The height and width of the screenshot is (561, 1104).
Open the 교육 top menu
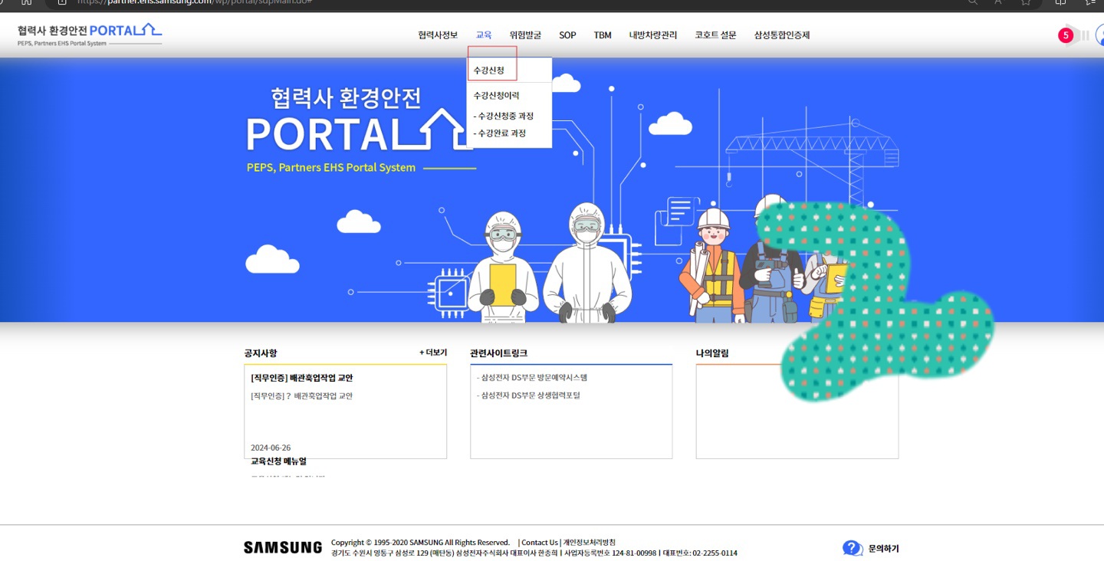[484, 35]
